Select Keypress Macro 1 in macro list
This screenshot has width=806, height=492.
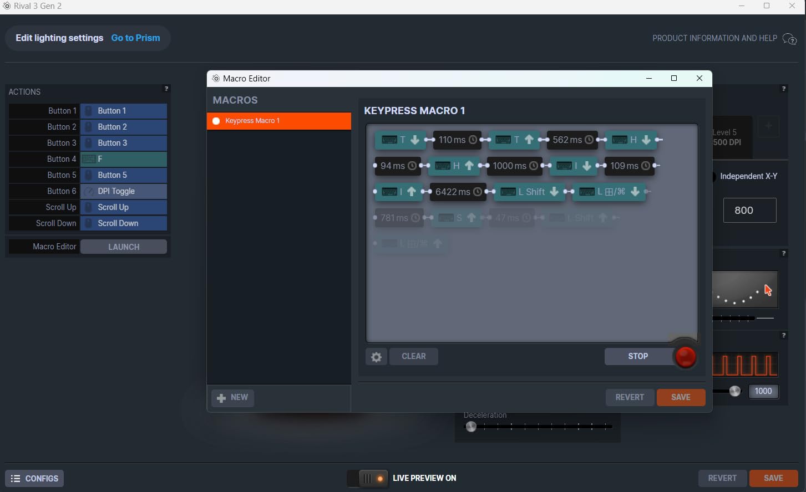[x=278, y=121]
